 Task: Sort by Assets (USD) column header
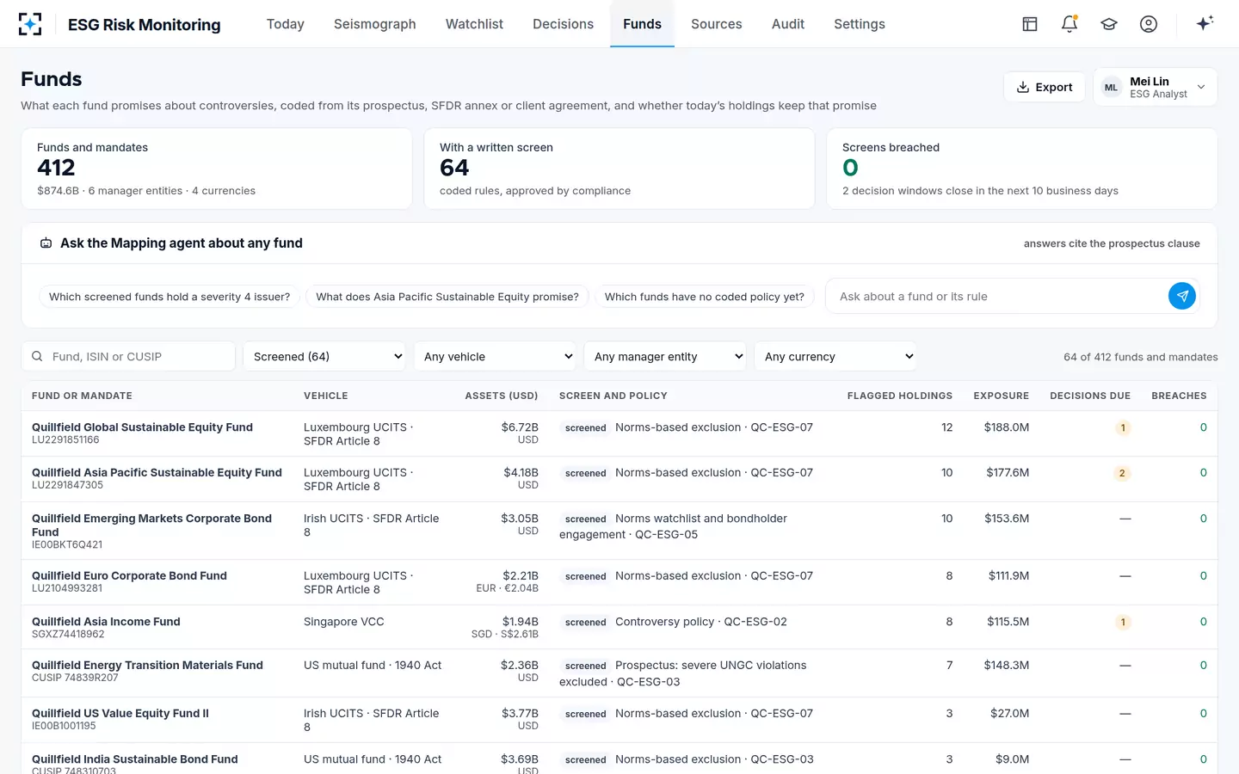click(x=502, y=396)
